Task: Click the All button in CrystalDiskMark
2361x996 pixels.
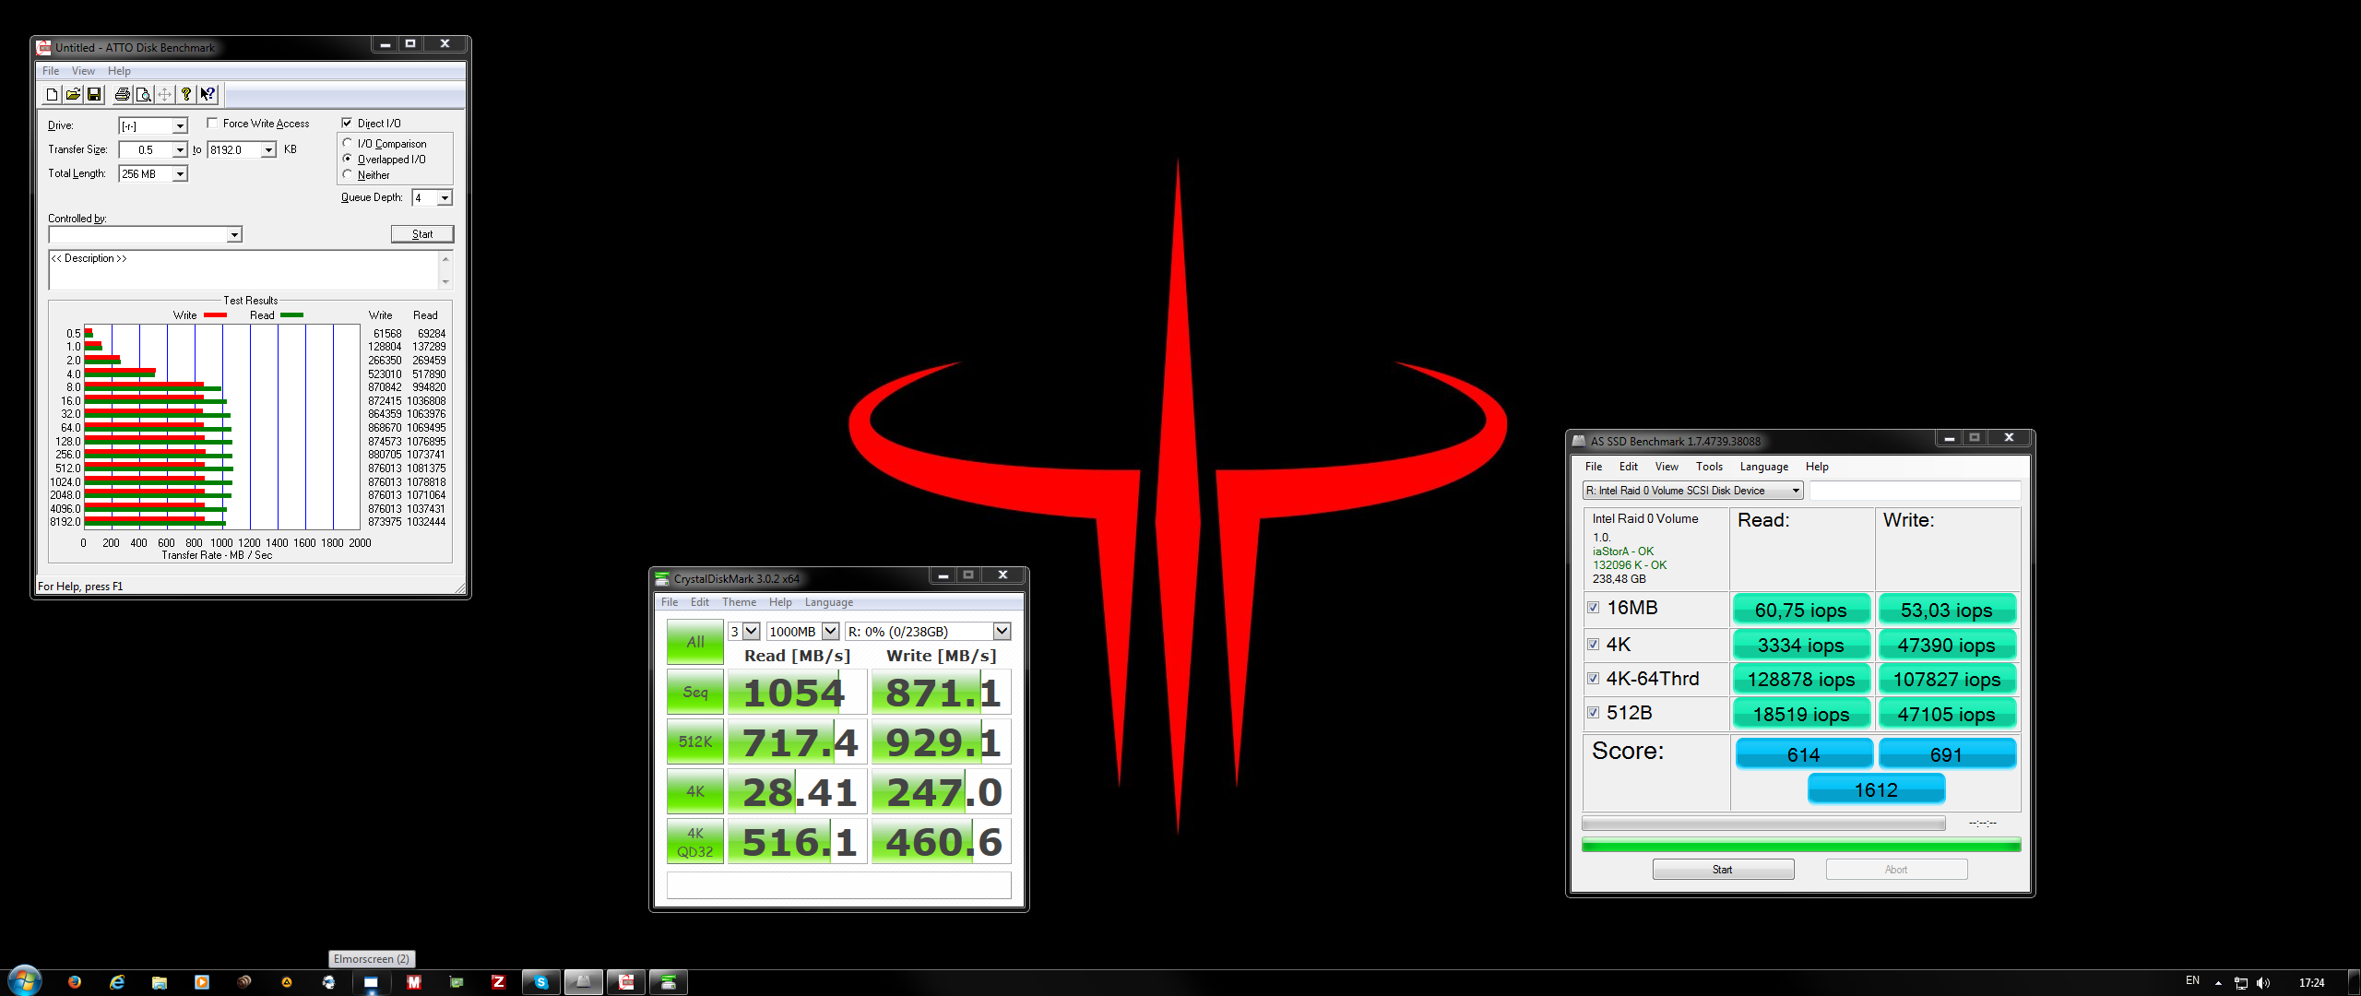Action: point(695,642)
